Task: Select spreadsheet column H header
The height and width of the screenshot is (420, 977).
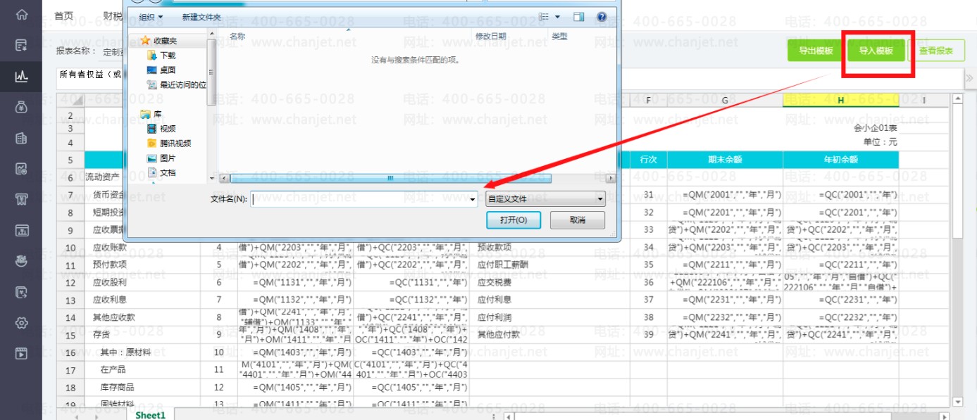Action: click(841, 101)
